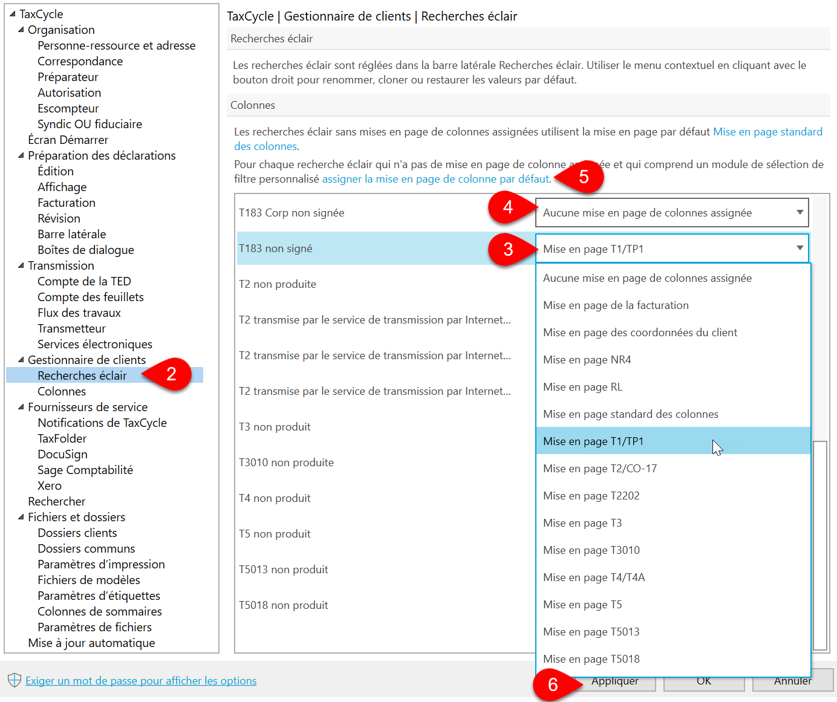Open Rechercher settings page
The height and width of the screenshot is (702, 837).
(x=56, y=501)
